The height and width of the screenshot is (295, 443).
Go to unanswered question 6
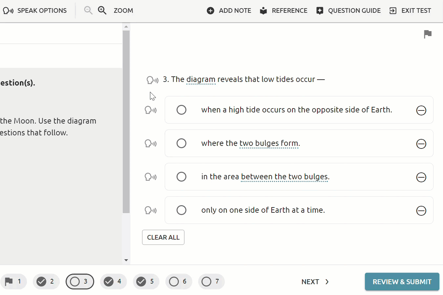179,282
